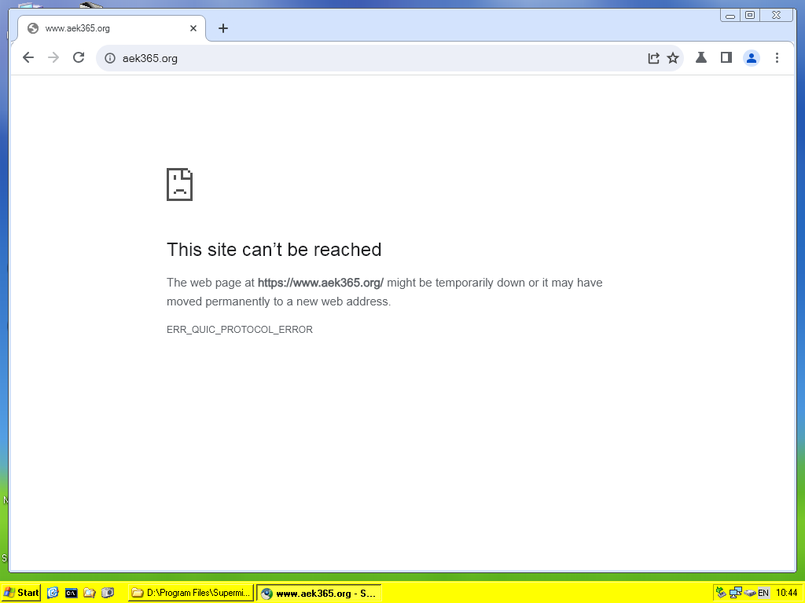The width and height of the screenshot is (805, 603).
Task: Click the forward navigation arrow
Action: [x=53, y=58]
